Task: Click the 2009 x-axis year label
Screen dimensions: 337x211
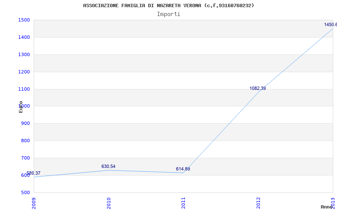Action: pos(34,203)
